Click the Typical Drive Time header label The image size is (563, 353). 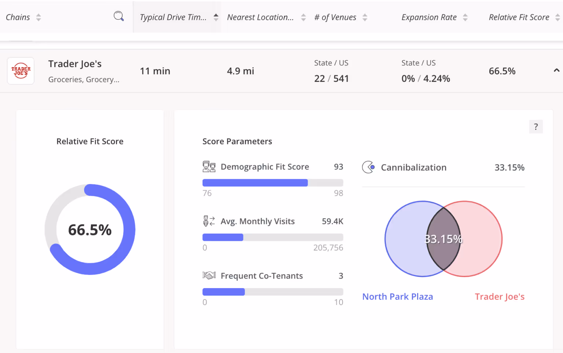pyautogui.click(x=173, y=17)
